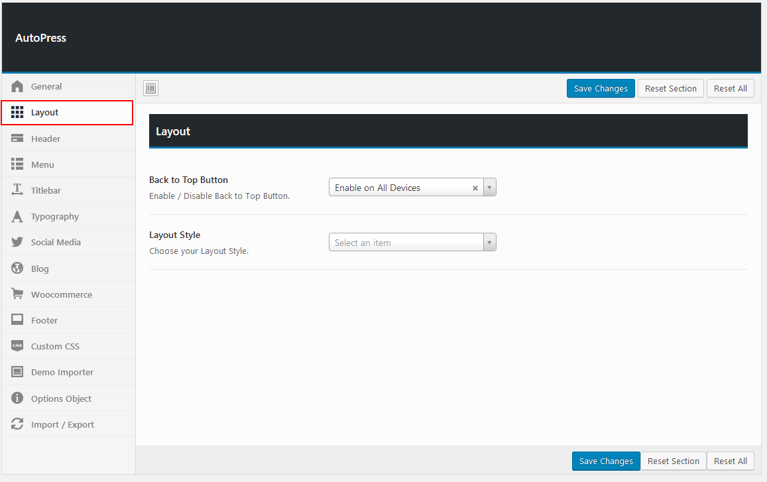
Task: Open the Titlebar settings
Action: pos(68,190)
